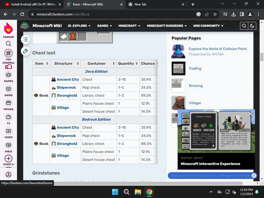
Task: Open File Explorer from taskbar
Action: 138,192
